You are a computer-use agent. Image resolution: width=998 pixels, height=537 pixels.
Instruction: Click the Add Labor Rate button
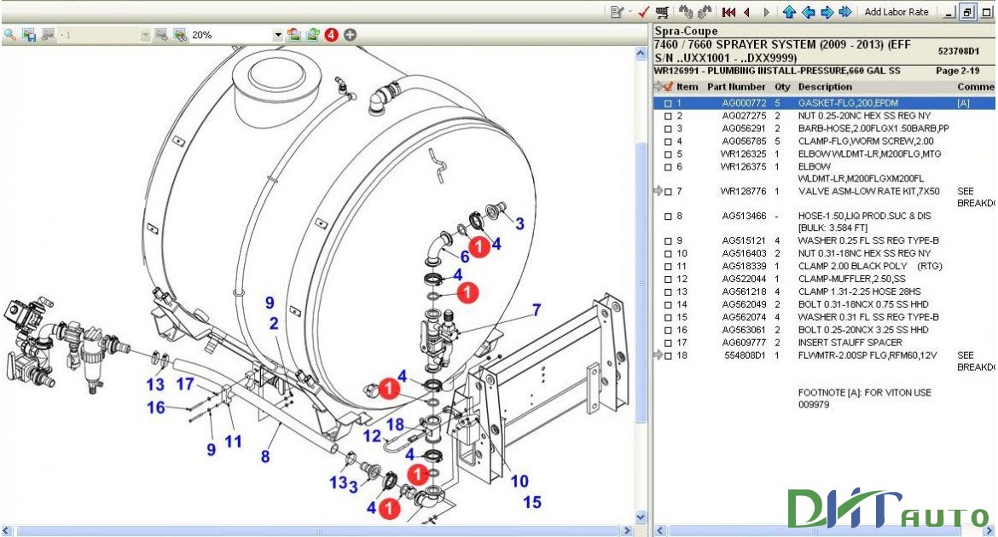click(896, 12)
